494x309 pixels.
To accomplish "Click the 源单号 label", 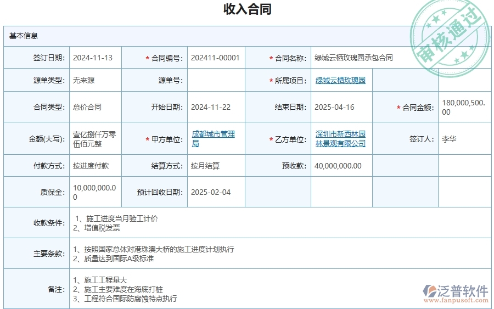I will tap(171, 80).
